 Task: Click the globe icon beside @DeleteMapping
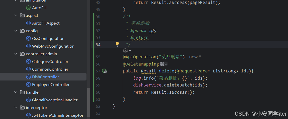point(162,64)
